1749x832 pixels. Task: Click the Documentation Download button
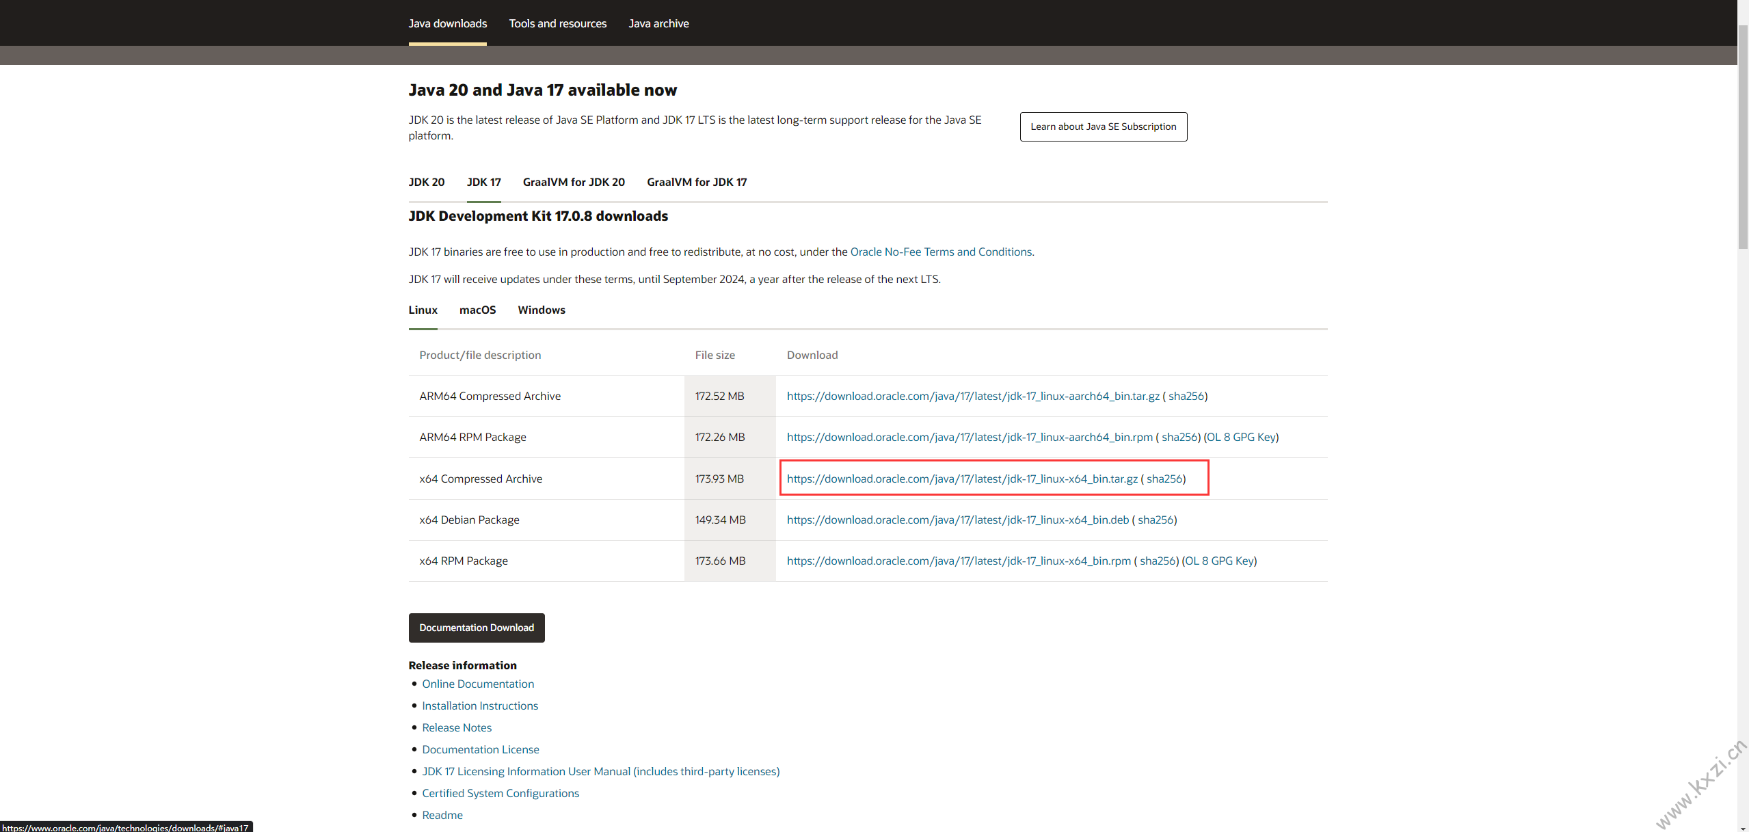476,628
